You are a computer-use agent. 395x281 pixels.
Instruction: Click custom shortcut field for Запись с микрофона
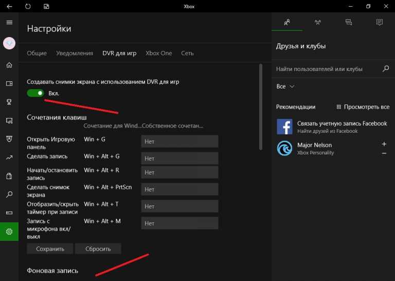(x=179, y=223)
